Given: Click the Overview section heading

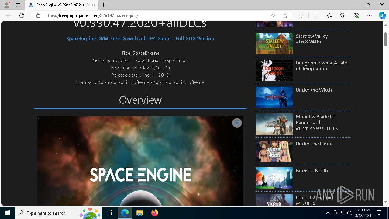Looking at the screenshot, I should coord(140,100).
